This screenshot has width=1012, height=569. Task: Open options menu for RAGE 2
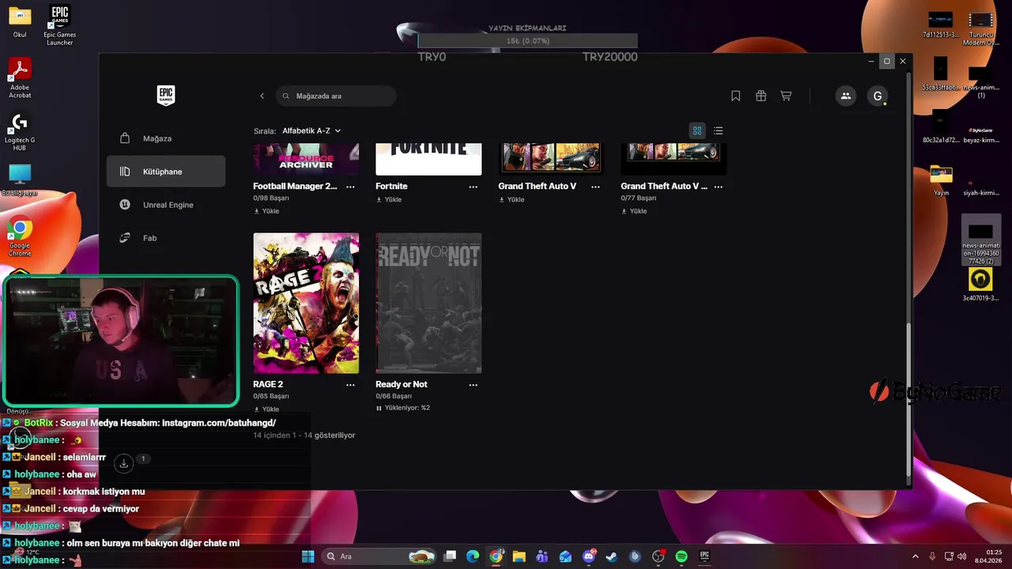point(350,385)
